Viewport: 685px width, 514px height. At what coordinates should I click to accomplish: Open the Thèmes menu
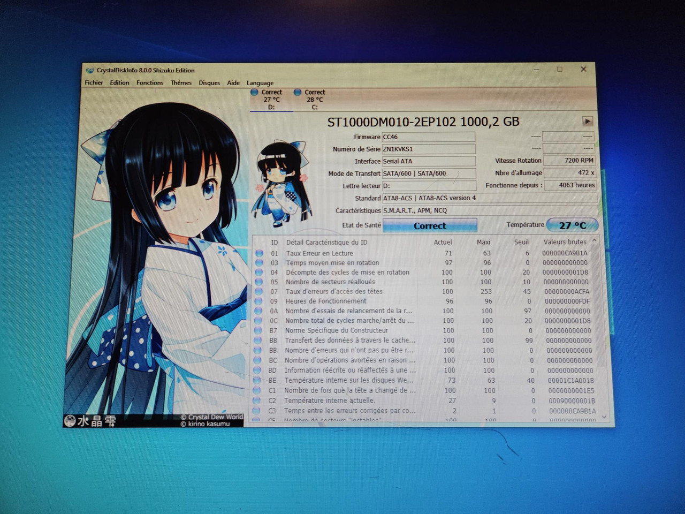181,82
